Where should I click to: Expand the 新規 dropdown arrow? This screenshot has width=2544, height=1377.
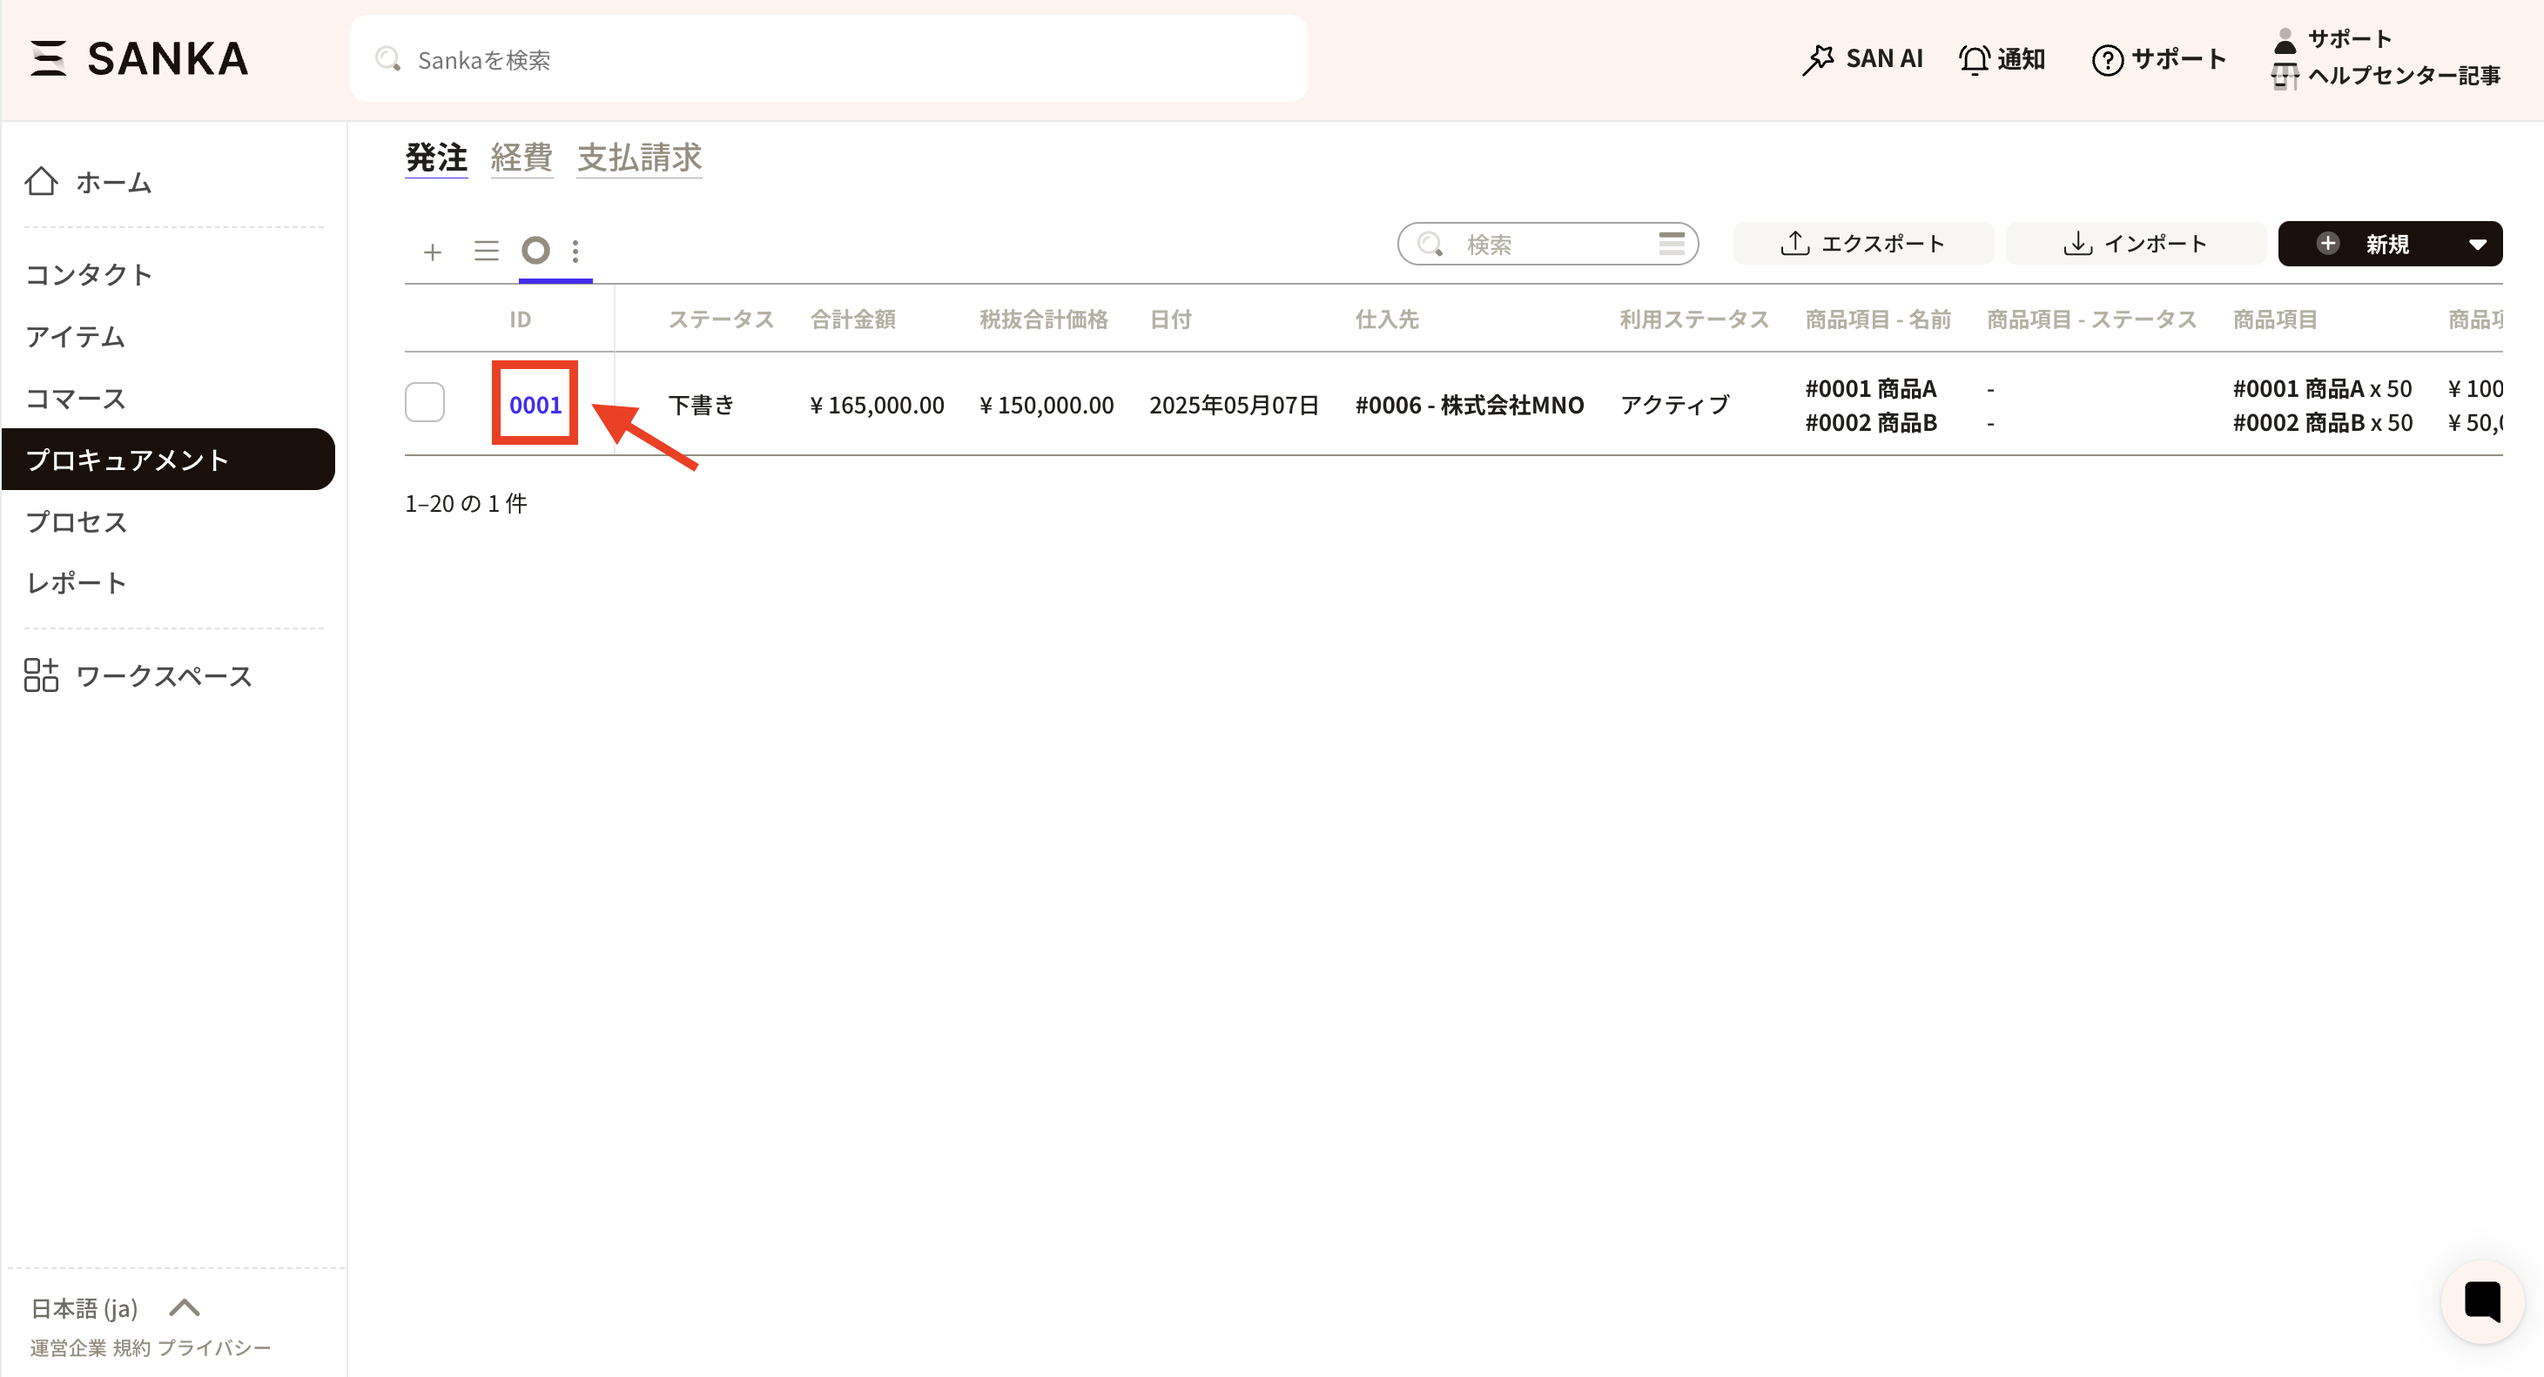[x=2477, y=244]
